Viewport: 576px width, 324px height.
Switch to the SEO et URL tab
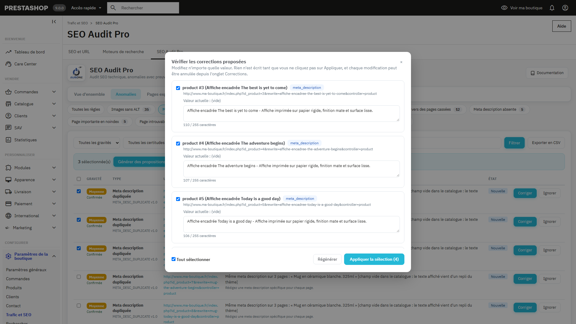[x=79, y=52]
